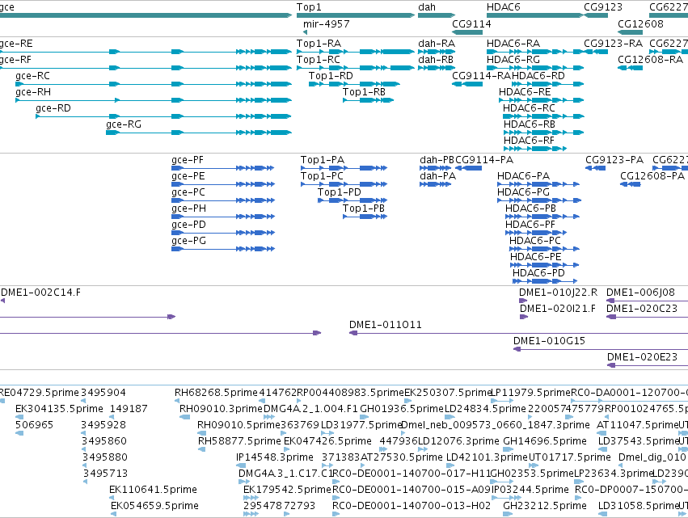This screenshot has width=688, height=518.
Task: Open EST RH68268.5prime
Action: click(x=217, y=393)
